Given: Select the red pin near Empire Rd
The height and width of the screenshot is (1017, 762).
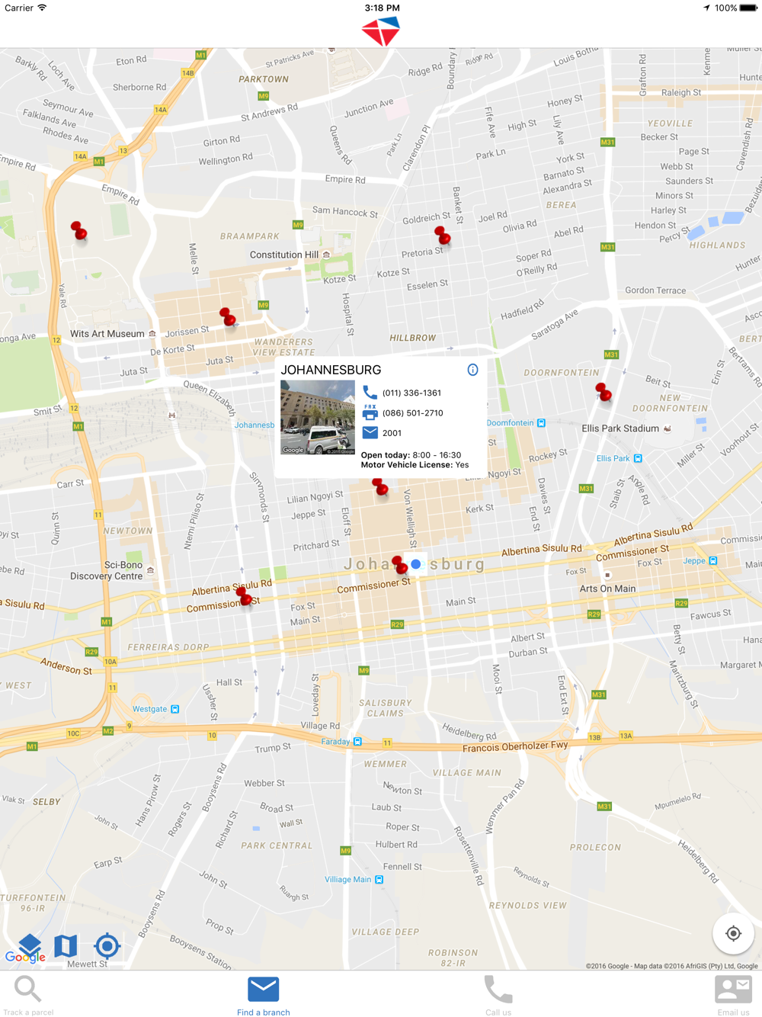Looking at the screenshot, I should tap(79, 231).
